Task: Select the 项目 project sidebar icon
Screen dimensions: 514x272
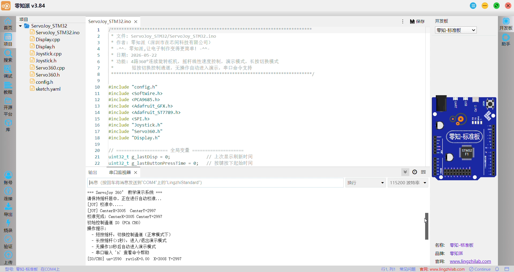Action: pos(8,40)
